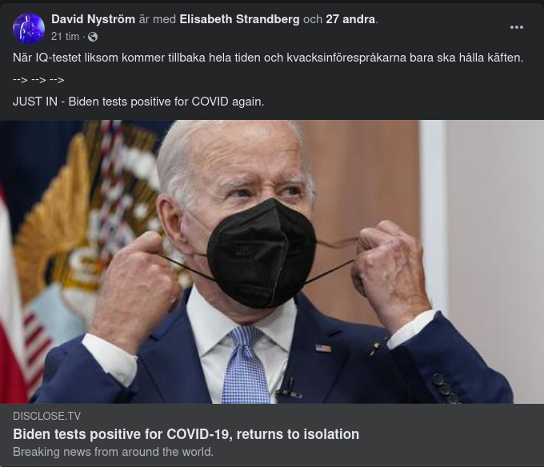Click the Breaking news from around the world description
This screenshot has height=467, width=544.
click(x=113, y=452)
